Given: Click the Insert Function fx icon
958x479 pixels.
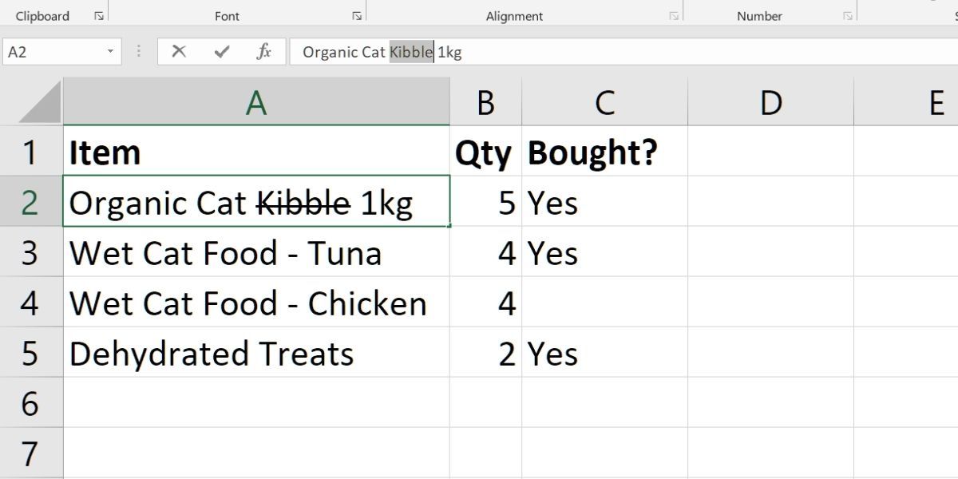Looking at the screenshot, I should point(263,52).
